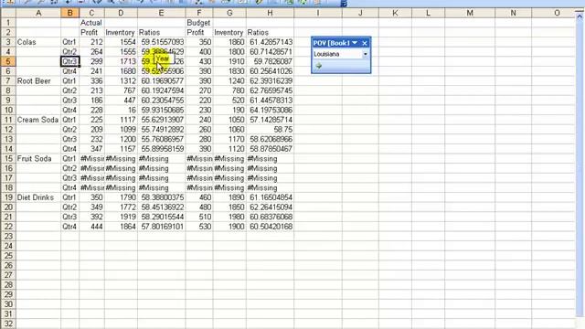Screen dimensions: 585x329
Task: Click ratio value 57.80169101
Action: click(161, 227)
